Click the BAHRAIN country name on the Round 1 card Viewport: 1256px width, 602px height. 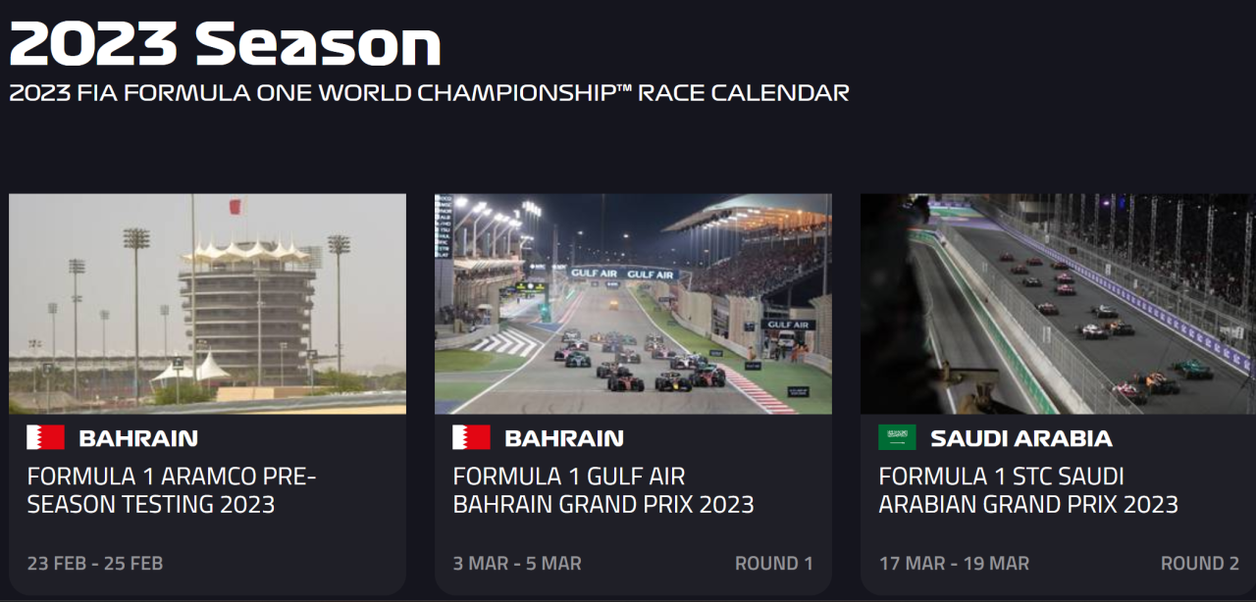(564, 438)
